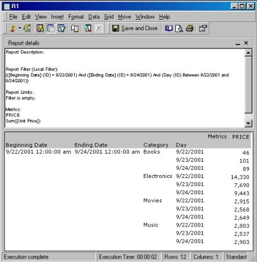Select the Music category cell

tap(150, 225)
